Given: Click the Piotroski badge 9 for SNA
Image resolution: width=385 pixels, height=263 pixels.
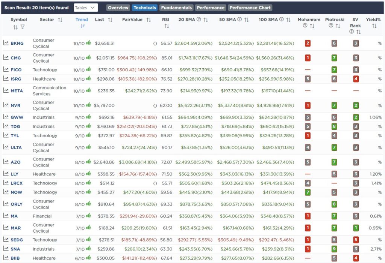Looking at the screenshot, I should tap(334, 249).
